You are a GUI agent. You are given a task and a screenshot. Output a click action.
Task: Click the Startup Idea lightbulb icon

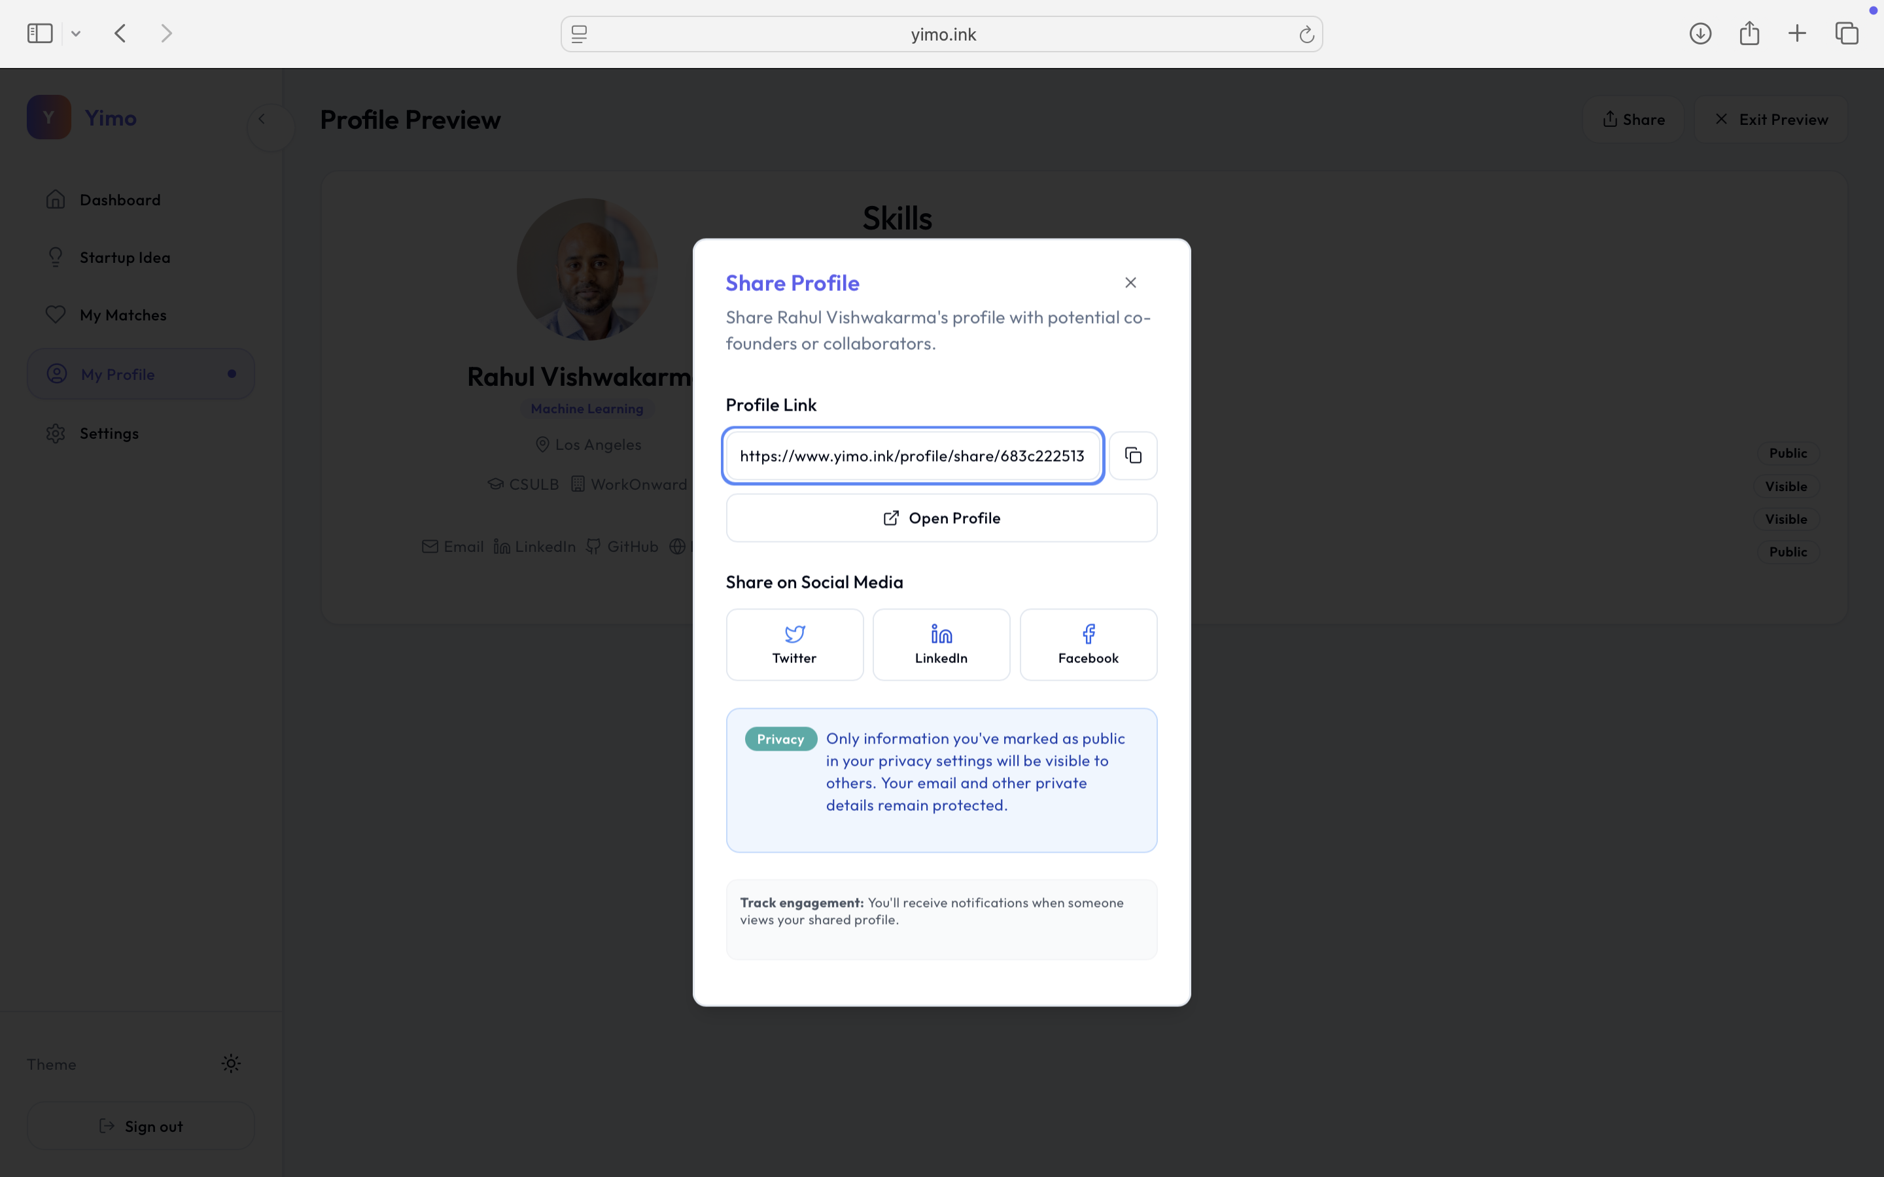tap(55, 257)
